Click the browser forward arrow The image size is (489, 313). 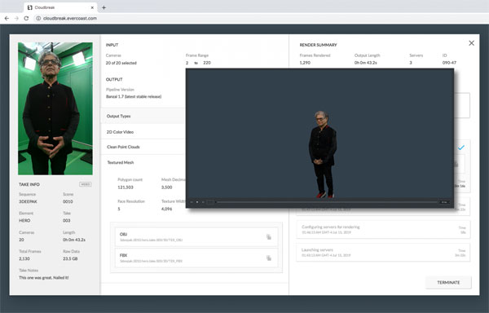click(x=16, y=18)
